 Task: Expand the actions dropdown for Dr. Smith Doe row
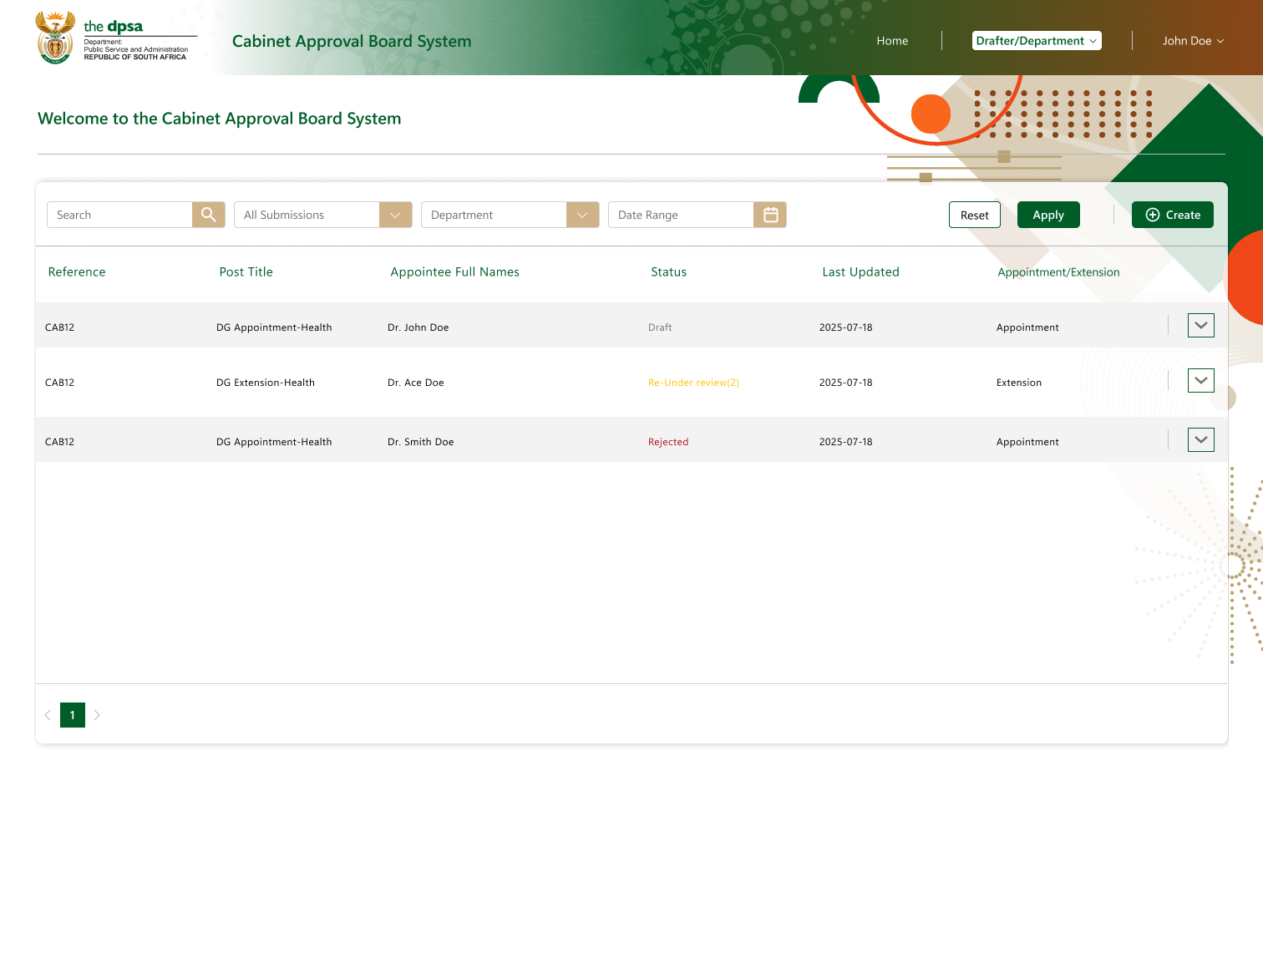point(1200,439)
